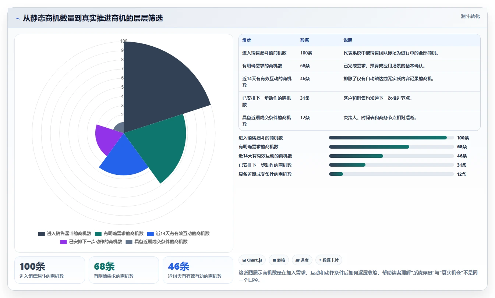Click the 68条 value beside the progress bar

(x=462, y=147)
